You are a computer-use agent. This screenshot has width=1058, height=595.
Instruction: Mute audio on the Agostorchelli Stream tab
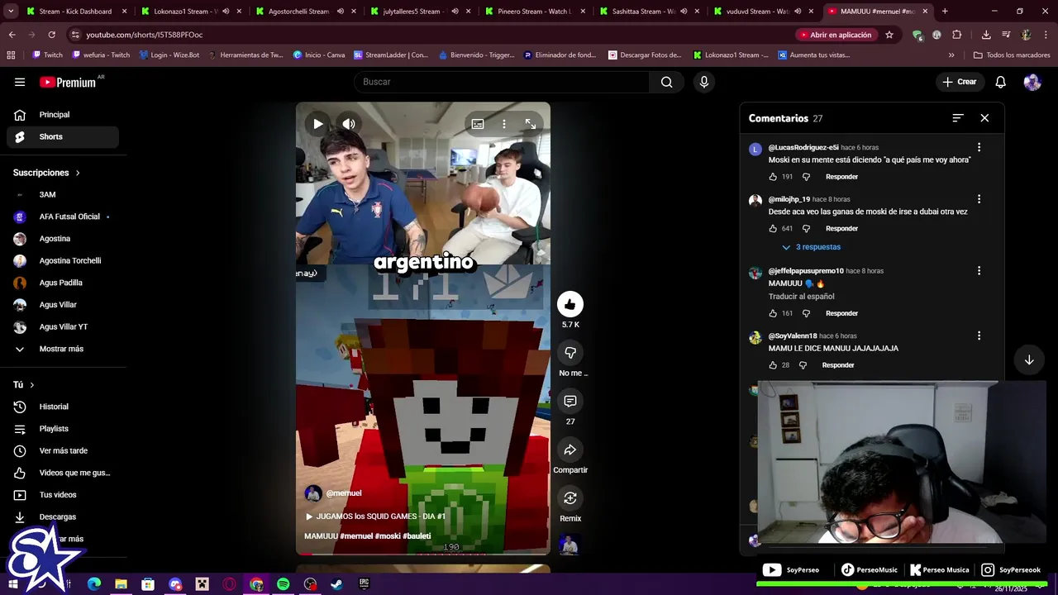340,12
